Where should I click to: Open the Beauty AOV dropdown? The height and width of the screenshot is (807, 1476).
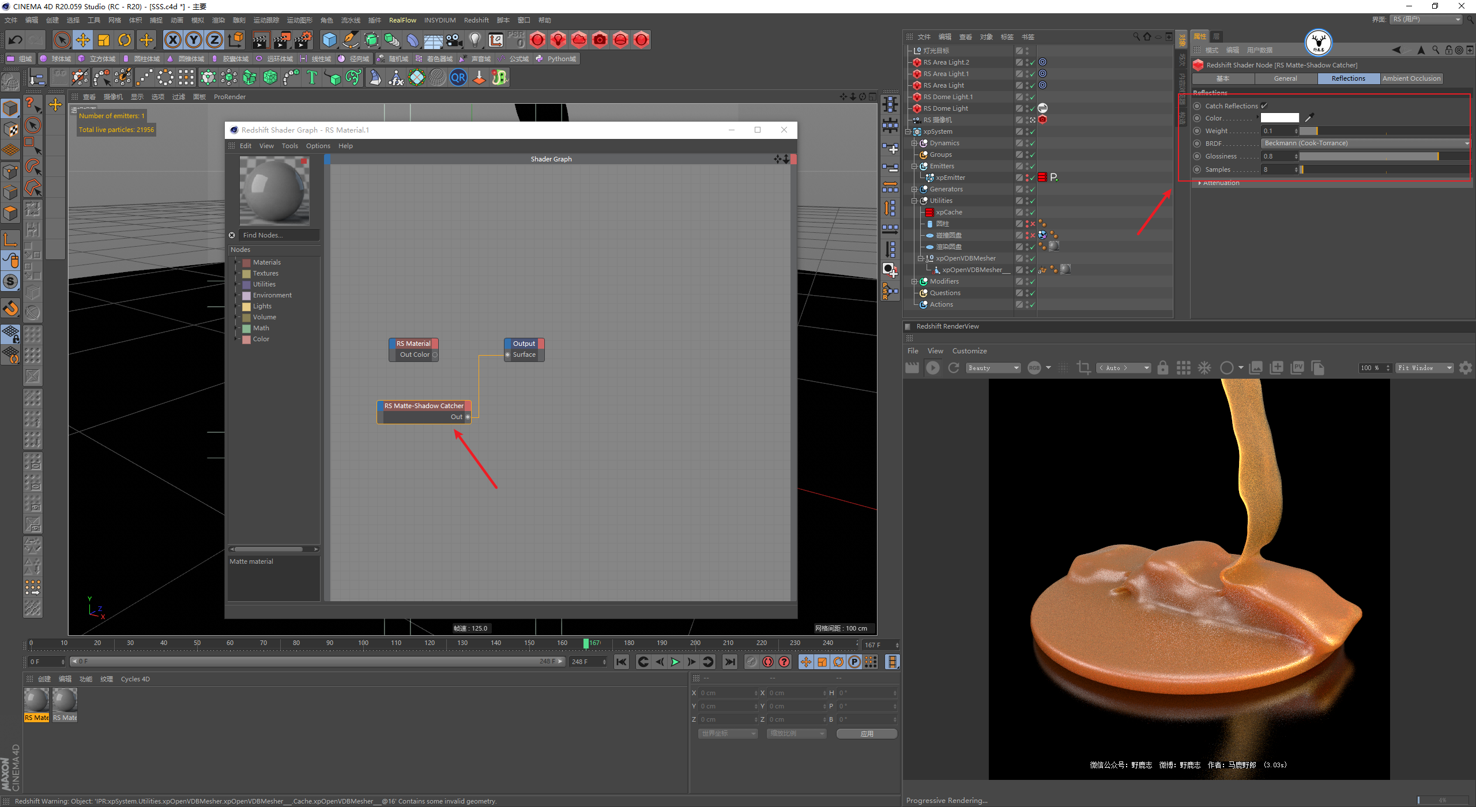click(993, 368)
